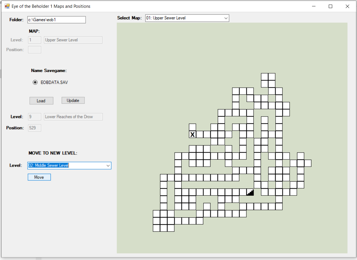The image size is (357, 260).
Task: Minimize the Eye of the Beholder window
Action: point(314,6)
